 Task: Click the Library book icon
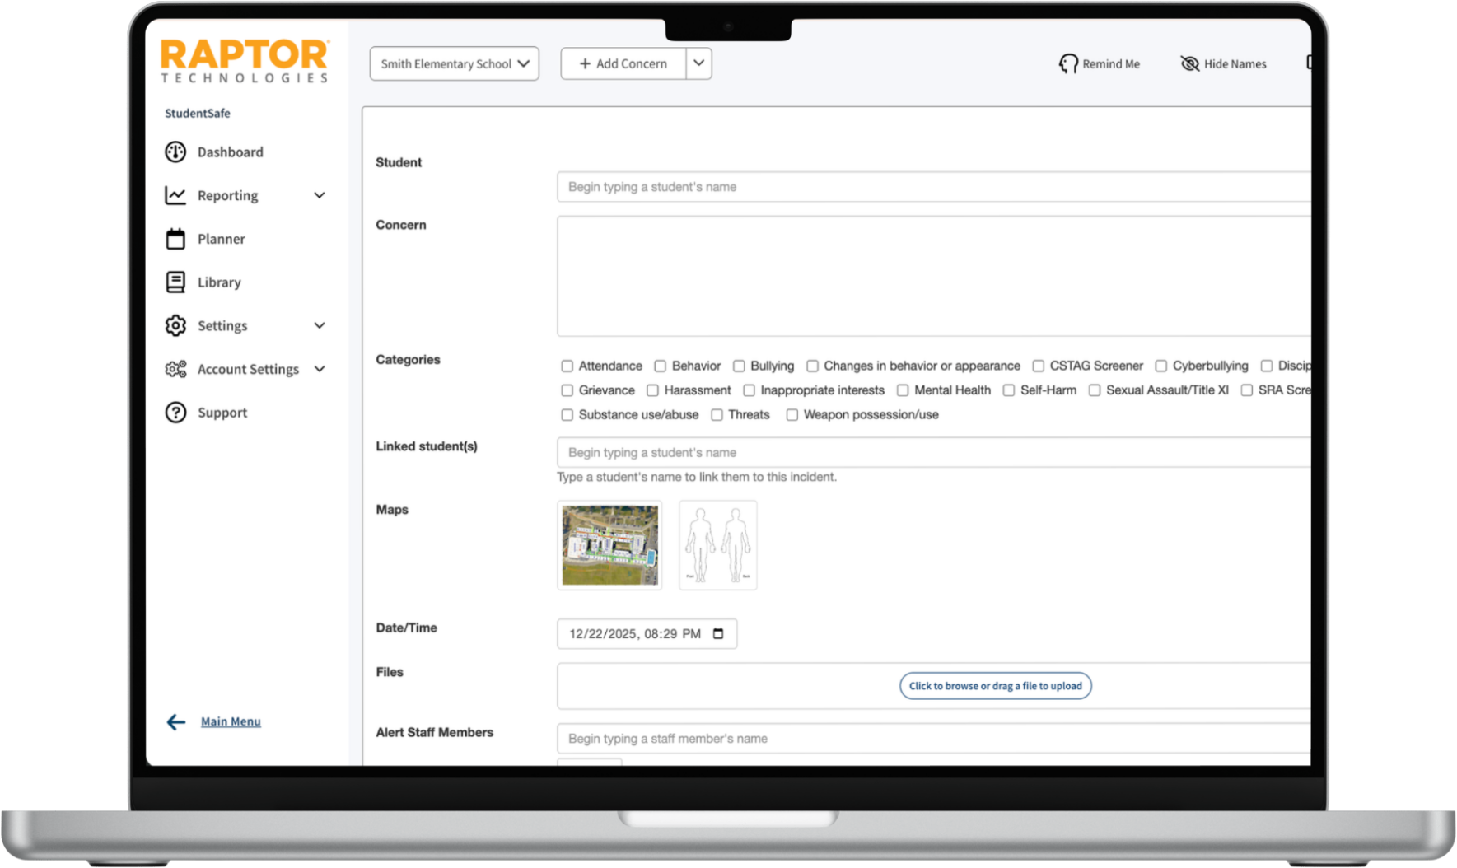[175, 282]
